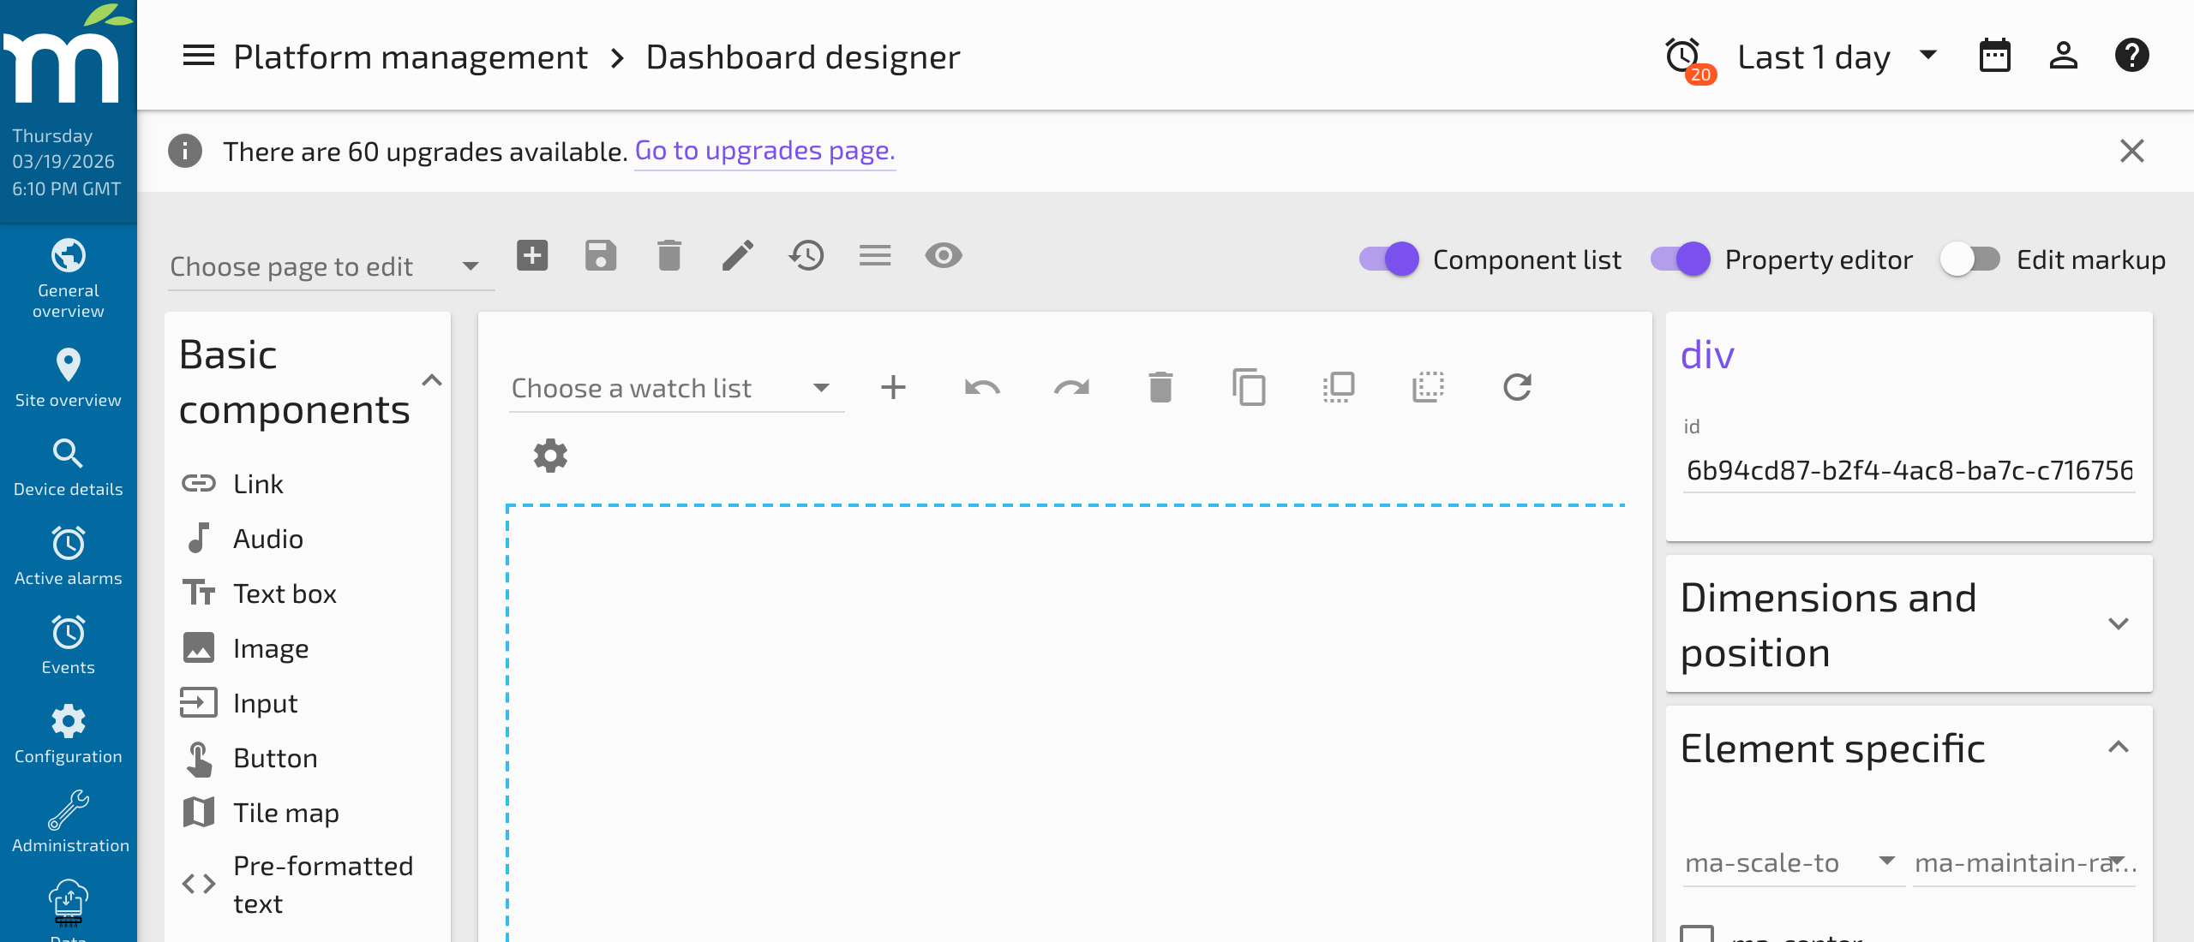Follow the Go to upgrades page link
The height and width of the screenshot is (942, 2194).
[x=764, y=150]
